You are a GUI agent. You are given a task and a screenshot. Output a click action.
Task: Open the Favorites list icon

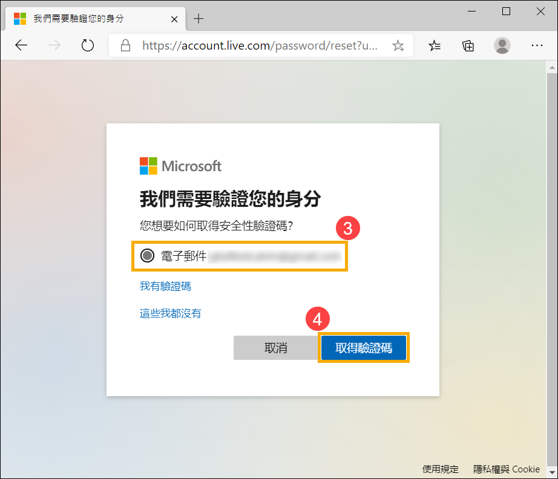click(435, 45)
